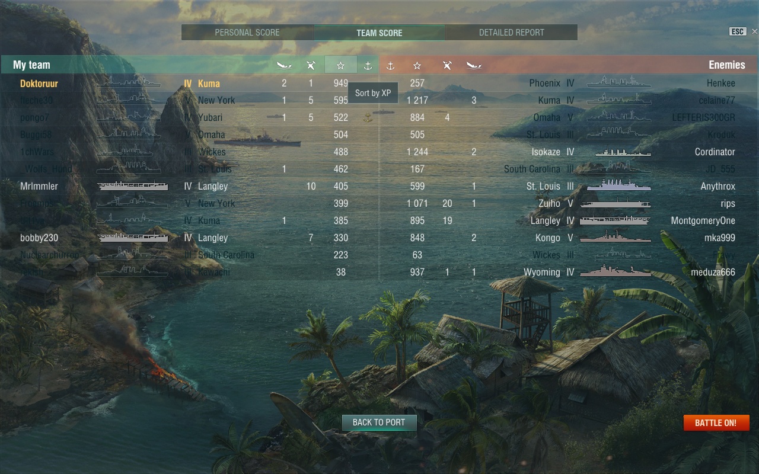759x474 pixels.
Task: Select the Team Score tab
Action: pyautogui.click(x=379, y=33)
